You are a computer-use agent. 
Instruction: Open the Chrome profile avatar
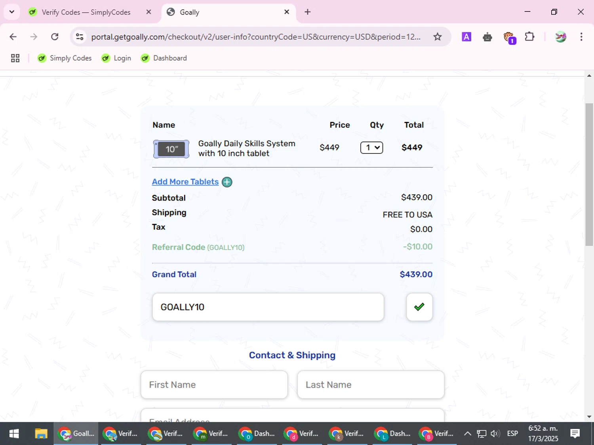(560, 37)
